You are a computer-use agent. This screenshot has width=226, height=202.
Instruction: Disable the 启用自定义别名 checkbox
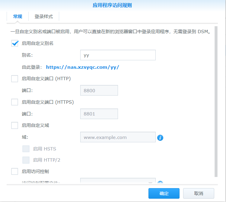(x=15, y=43)
